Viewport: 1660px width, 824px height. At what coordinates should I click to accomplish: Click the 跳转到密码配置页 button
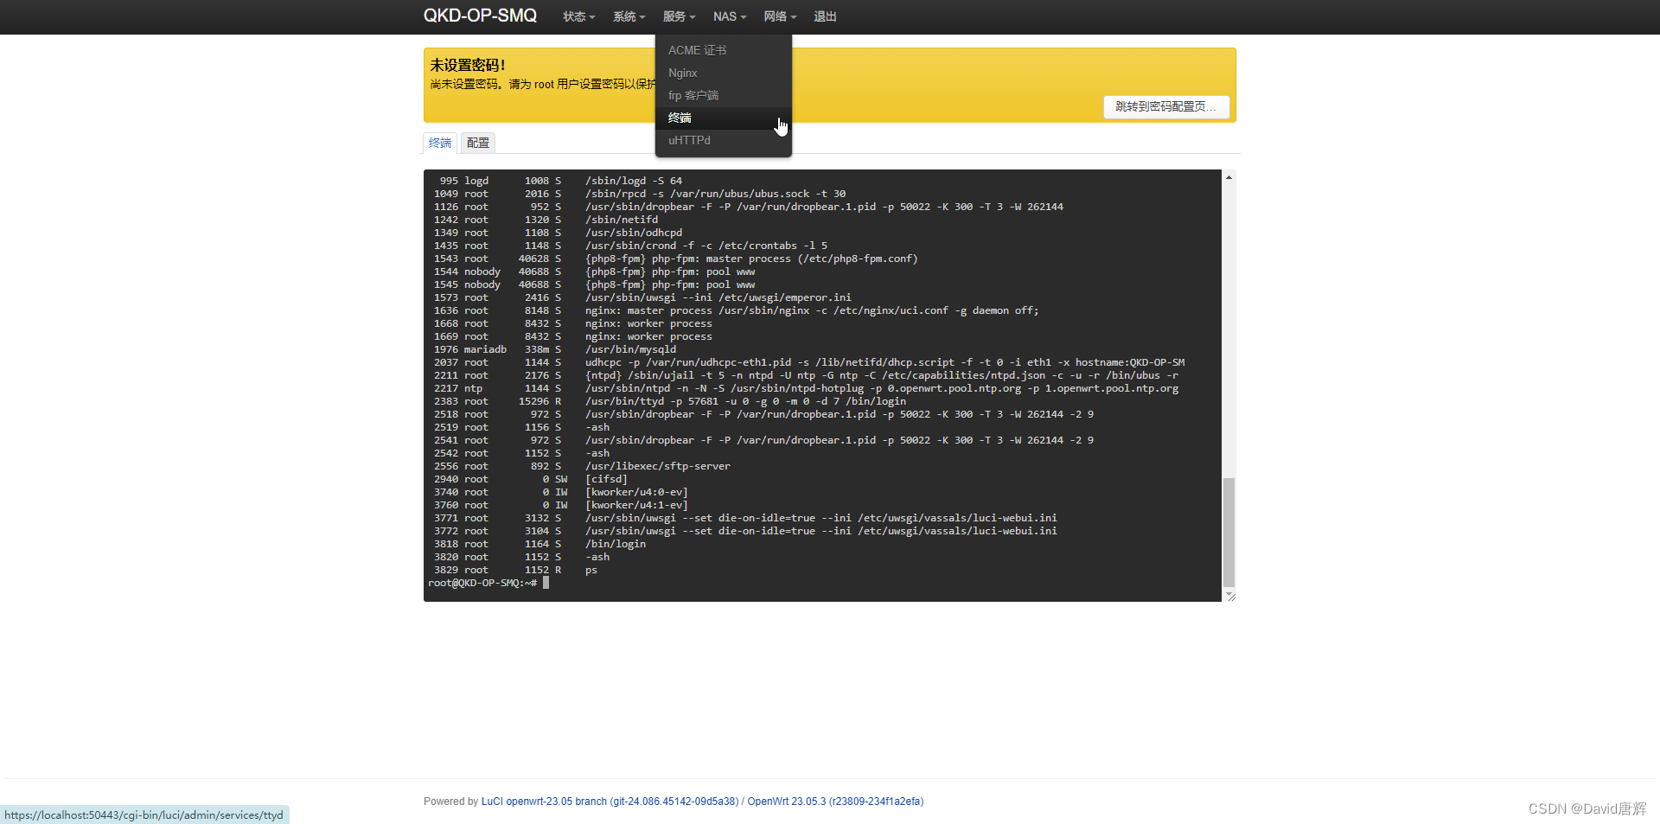(x=1166, y=106)
